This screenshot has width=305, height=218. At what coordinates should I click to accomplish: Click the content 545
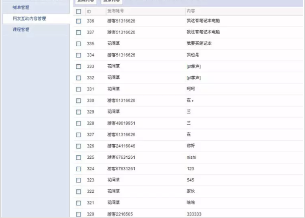[x=190, y=180]
